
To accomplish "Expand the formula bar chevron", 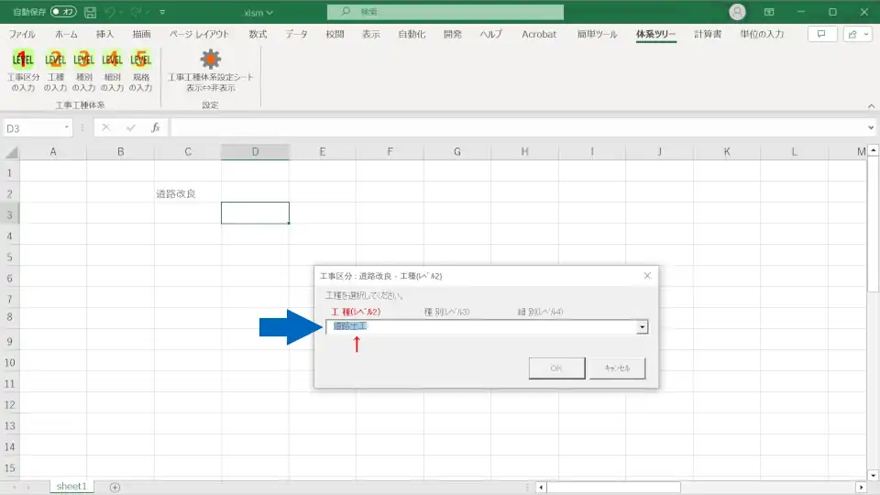I will pyautogui.click(x=871, y=128).
